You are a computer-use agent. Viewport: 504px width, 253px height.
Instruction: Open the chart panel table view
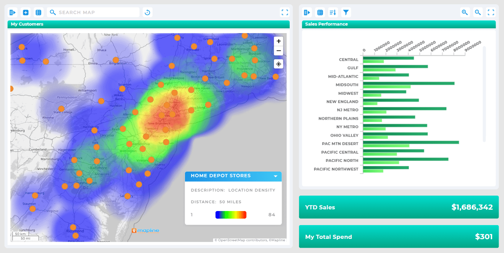(320, 12)
